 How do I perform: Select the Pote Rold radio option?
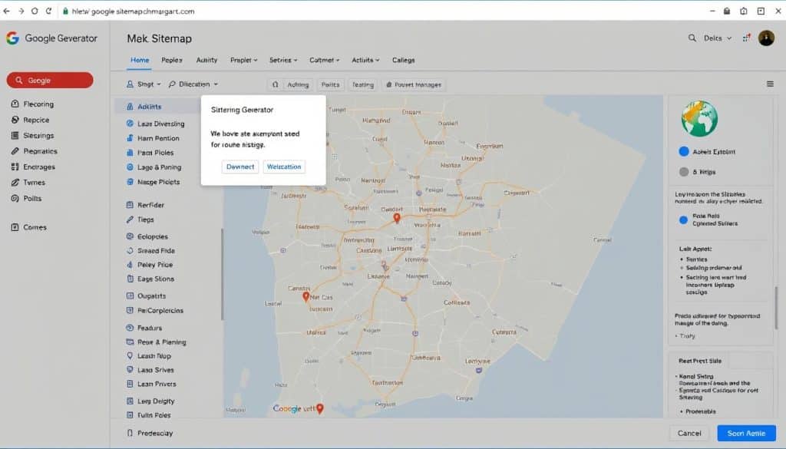pyautogui.click(x=683, y=220)
